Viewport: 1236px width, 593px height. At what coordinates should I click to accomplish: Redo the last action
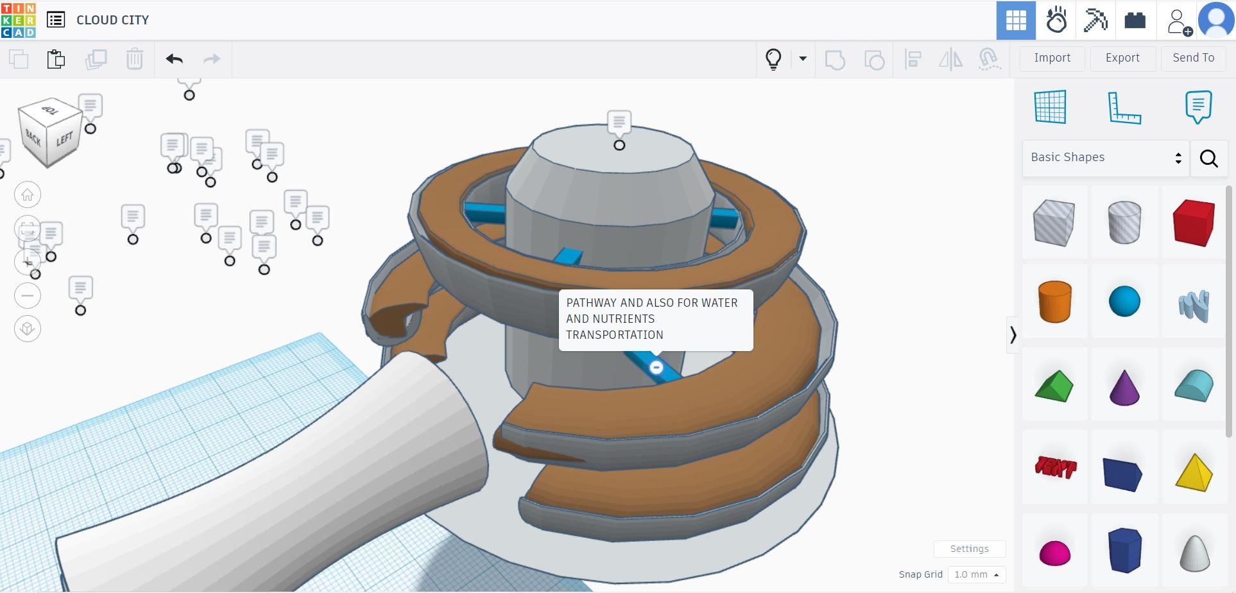tap(212, 59)
